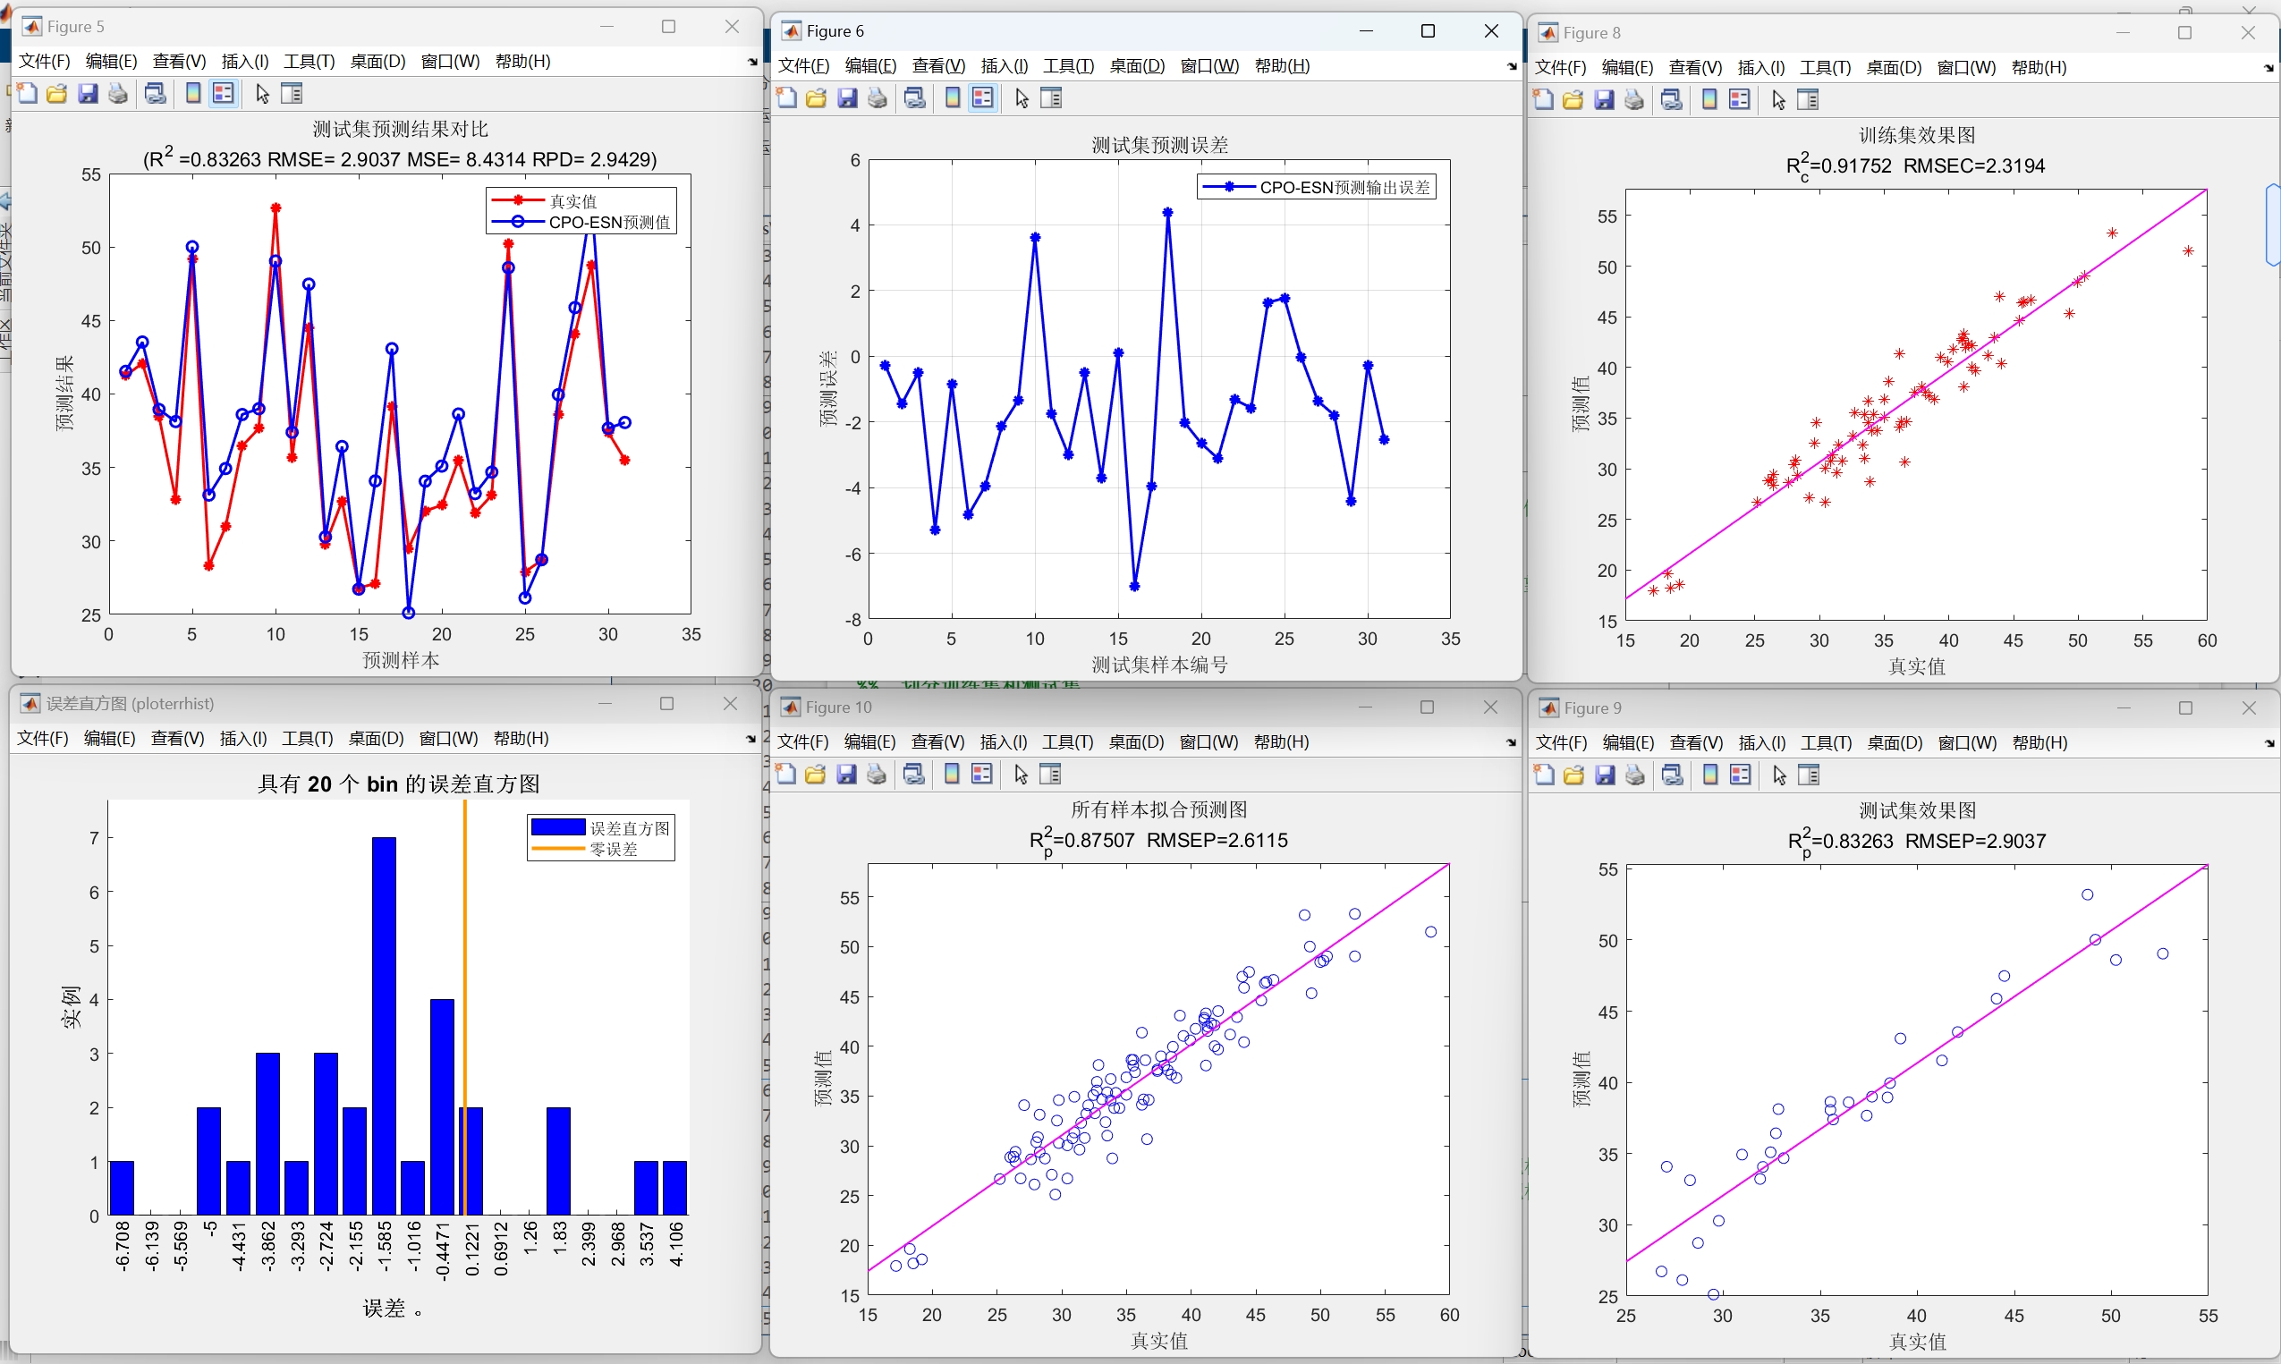Click blue 误差直方图 legend swatch
Viewport: 2281px width, 1364px height.
click(558, 828)
